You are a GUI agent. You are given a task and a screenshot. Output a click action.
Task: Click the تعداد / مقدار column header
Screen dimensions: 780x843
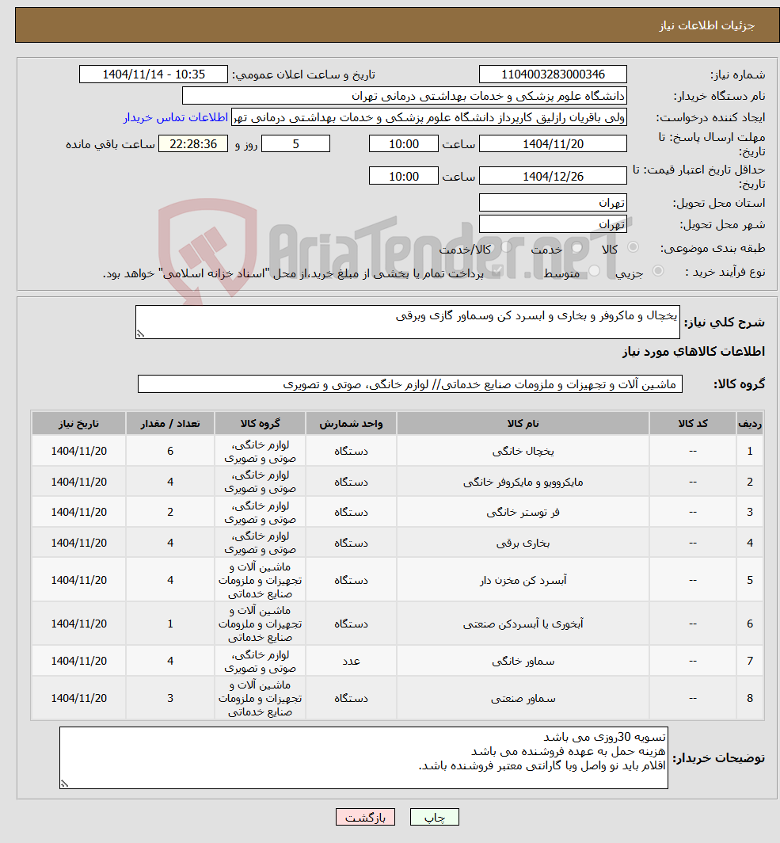(x=170, y=424)
